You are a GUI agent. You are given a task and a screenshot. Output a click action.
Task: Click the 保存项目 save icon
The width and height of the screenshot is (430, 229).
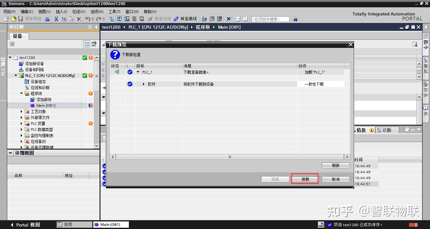click(20, 19)
